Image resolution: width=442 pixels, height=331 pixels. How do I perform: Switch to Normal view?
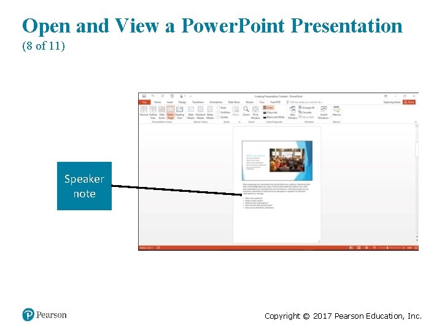click(144, 112)
